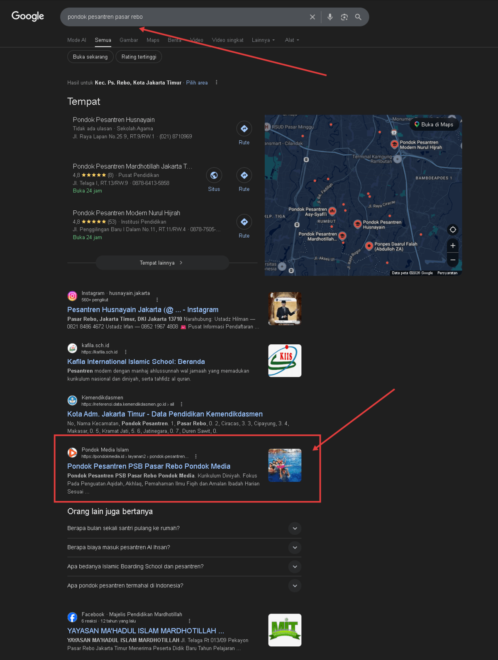Expand question about santri pulang ke rumah

tap(184, 528)
